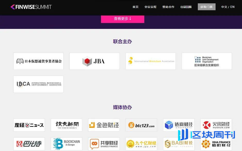Open the 首页 menu item
The height and width of the screenshot is (151, 242).
click(x=135, y=7)
